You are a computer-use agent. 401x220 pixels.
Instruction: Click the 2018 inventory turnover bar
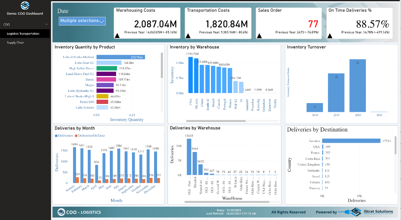click(x=315, y=108)
